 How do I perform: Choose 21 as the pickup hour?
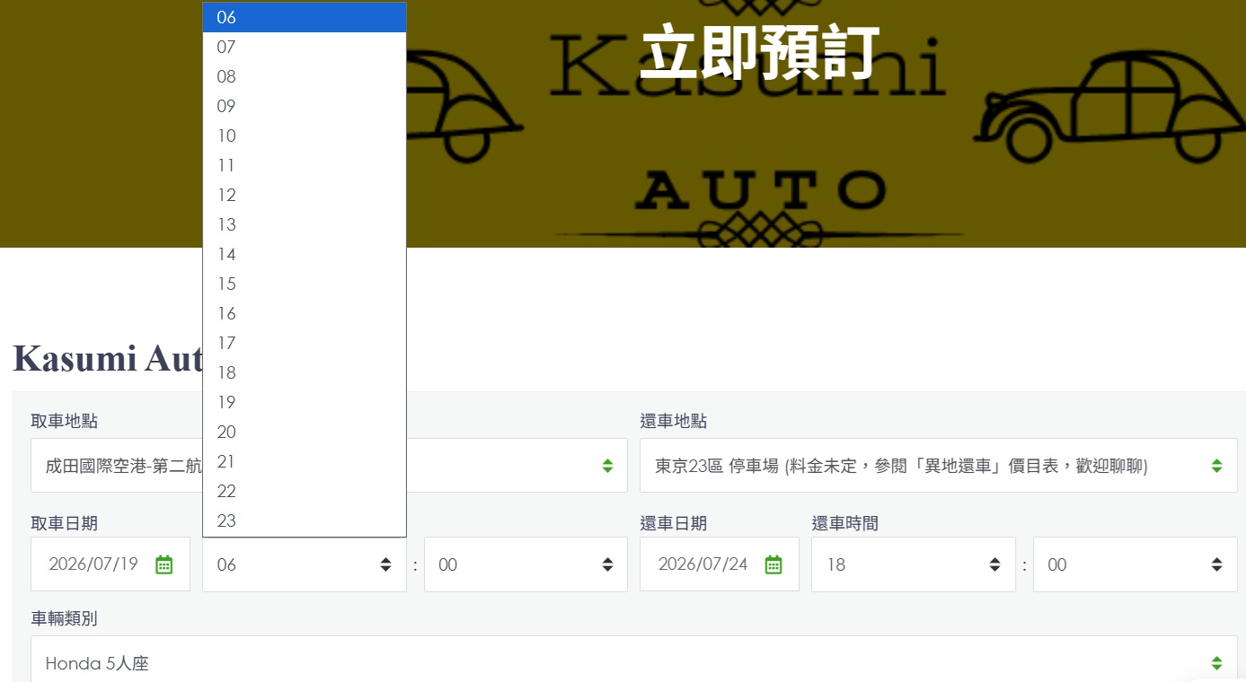pos(305,461)
